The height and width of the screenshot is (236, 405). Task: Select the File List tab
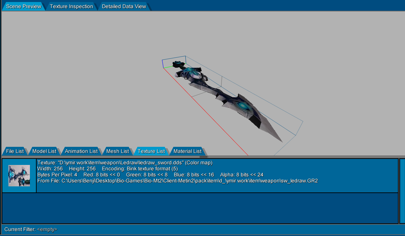click(x=15, y=151)
